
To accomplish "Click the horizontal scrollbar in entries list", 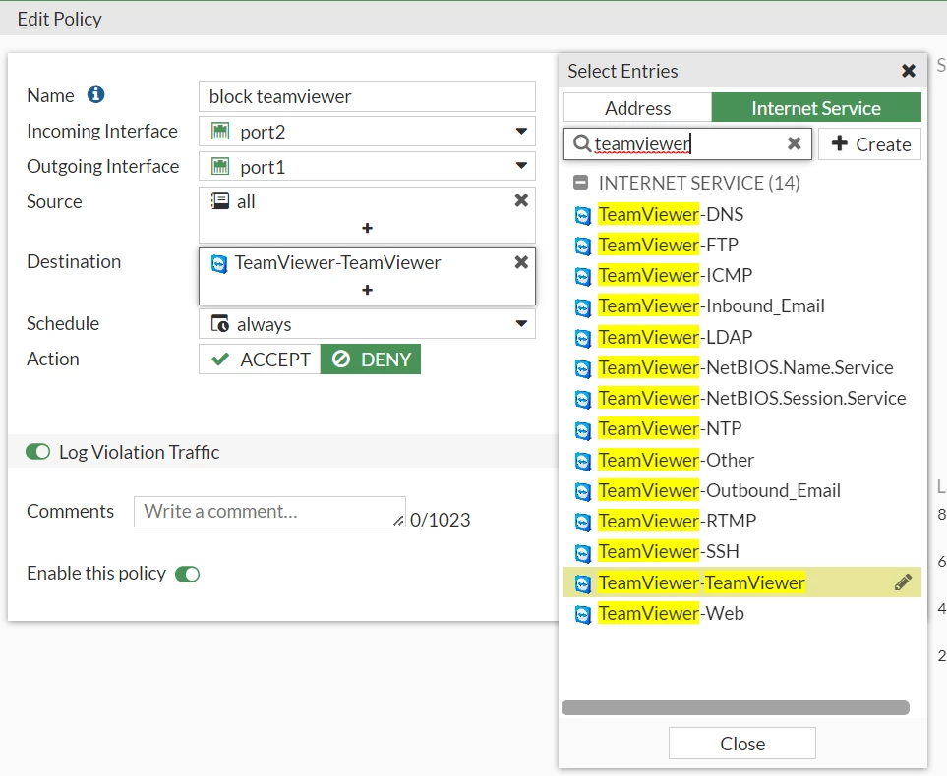I will [x=735, y=708].
